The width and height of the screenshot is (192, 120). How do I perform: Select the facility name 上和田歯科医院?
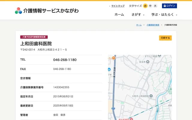[36, 43]
